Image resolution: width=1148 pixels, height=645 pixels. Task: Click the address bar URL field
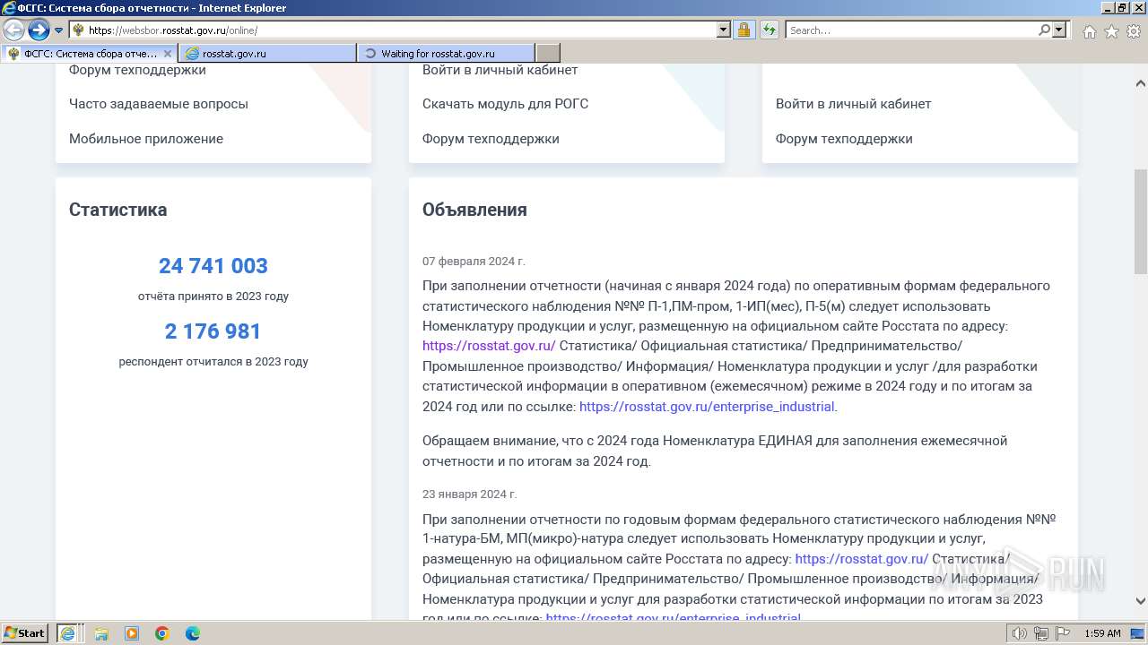(x=393, y=30)
